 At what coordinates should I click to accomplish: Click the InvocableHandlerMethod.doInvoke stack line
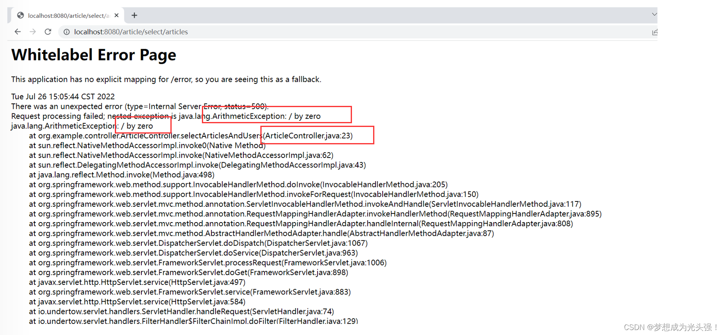[x=238, y=184]
